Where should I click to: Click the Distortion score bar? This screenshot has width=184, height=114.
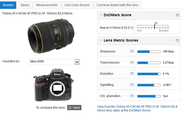click(149, 74)
